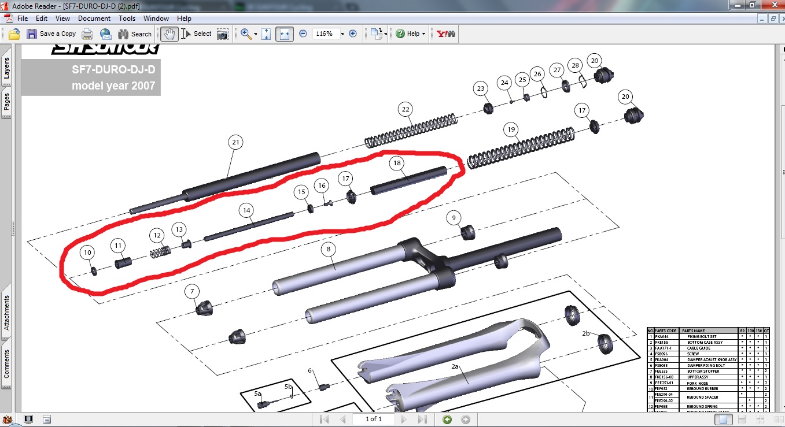Screen dimensions: 785x427
Task: Click the Save a Copy button
Action: coord(51,34)
